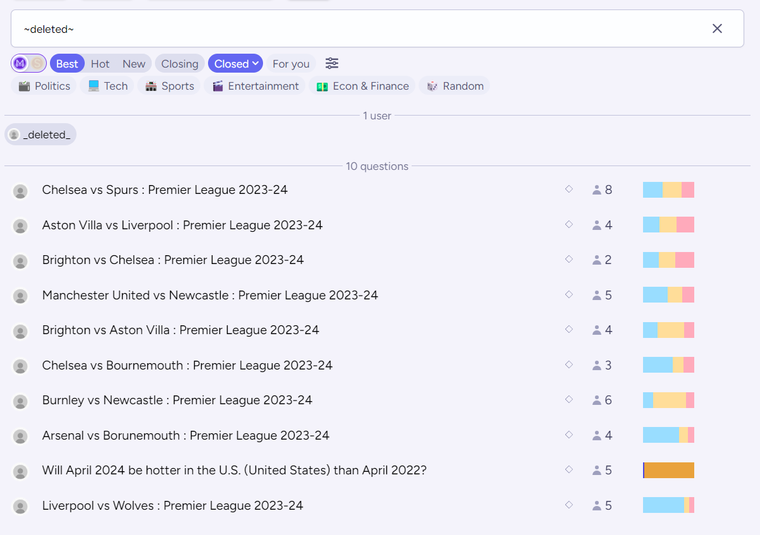Filter by the Tech topic
This screenshot has width=760, height=535.
click(x=107, y=86)
